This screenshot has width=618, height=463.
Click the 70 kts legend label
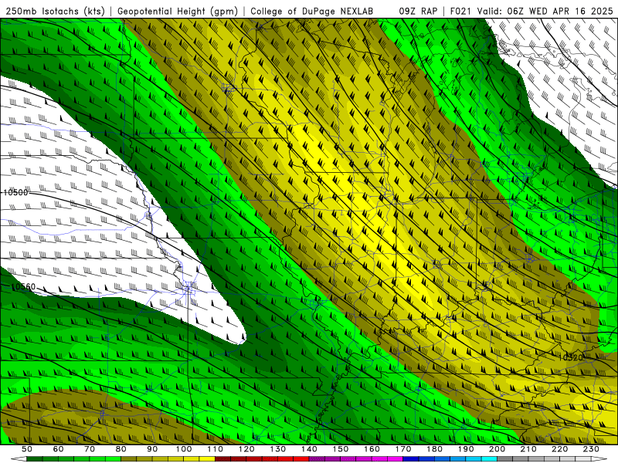coord(90,449)
